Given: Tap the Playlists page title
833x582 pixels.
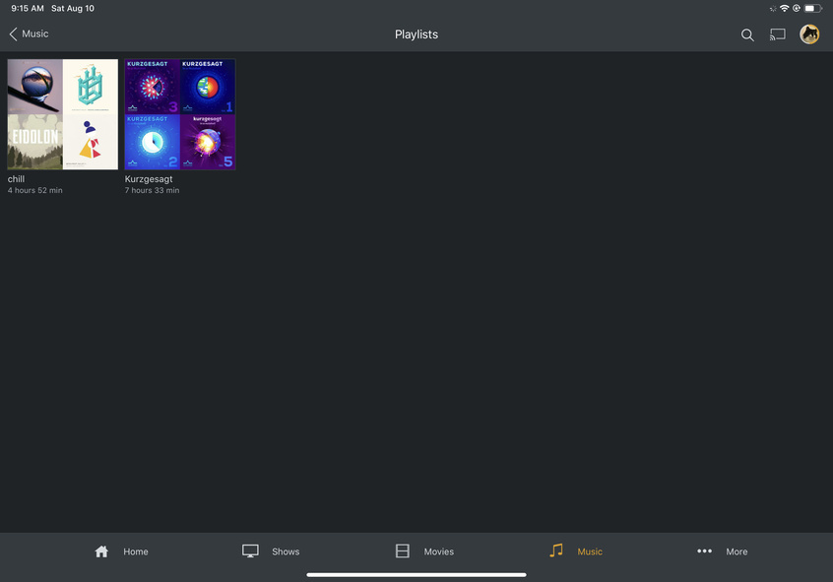Looking at the screenshot, I should click(416, 34).
